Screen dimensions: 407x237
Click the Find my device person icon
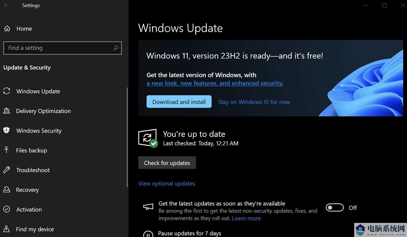7,229
